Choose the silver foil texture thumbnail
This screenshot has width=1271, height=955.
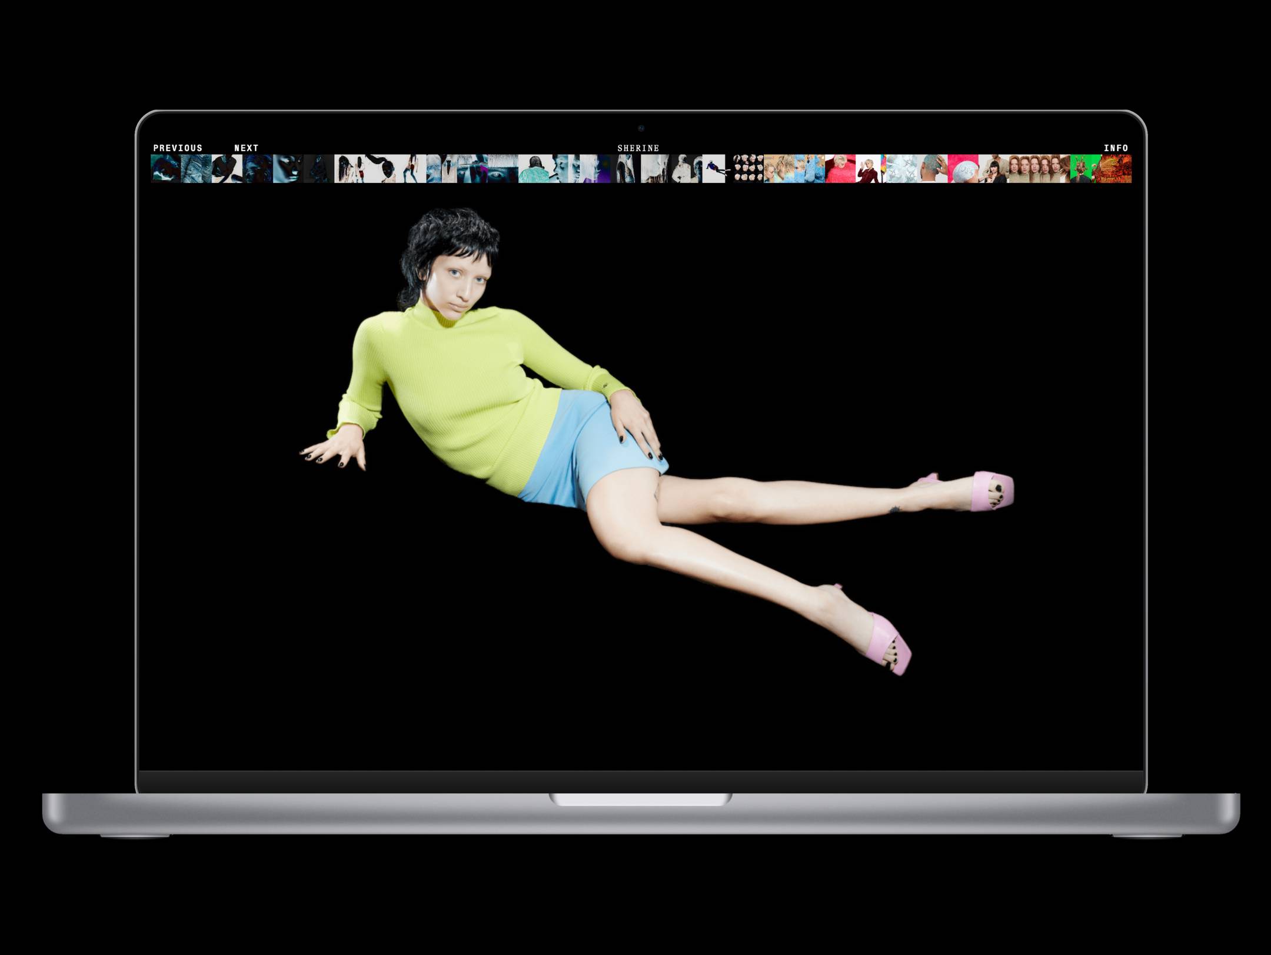(x=901, y=169)
